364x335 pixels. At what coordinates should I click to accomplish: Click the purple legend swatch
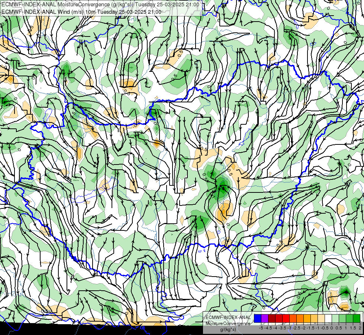tap(265, 318)
